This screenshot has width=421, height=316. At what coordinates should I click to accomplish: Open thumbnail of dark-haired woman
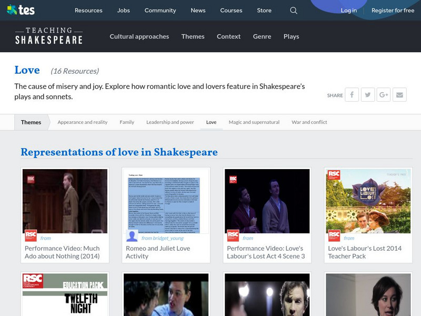coord(368,295)
